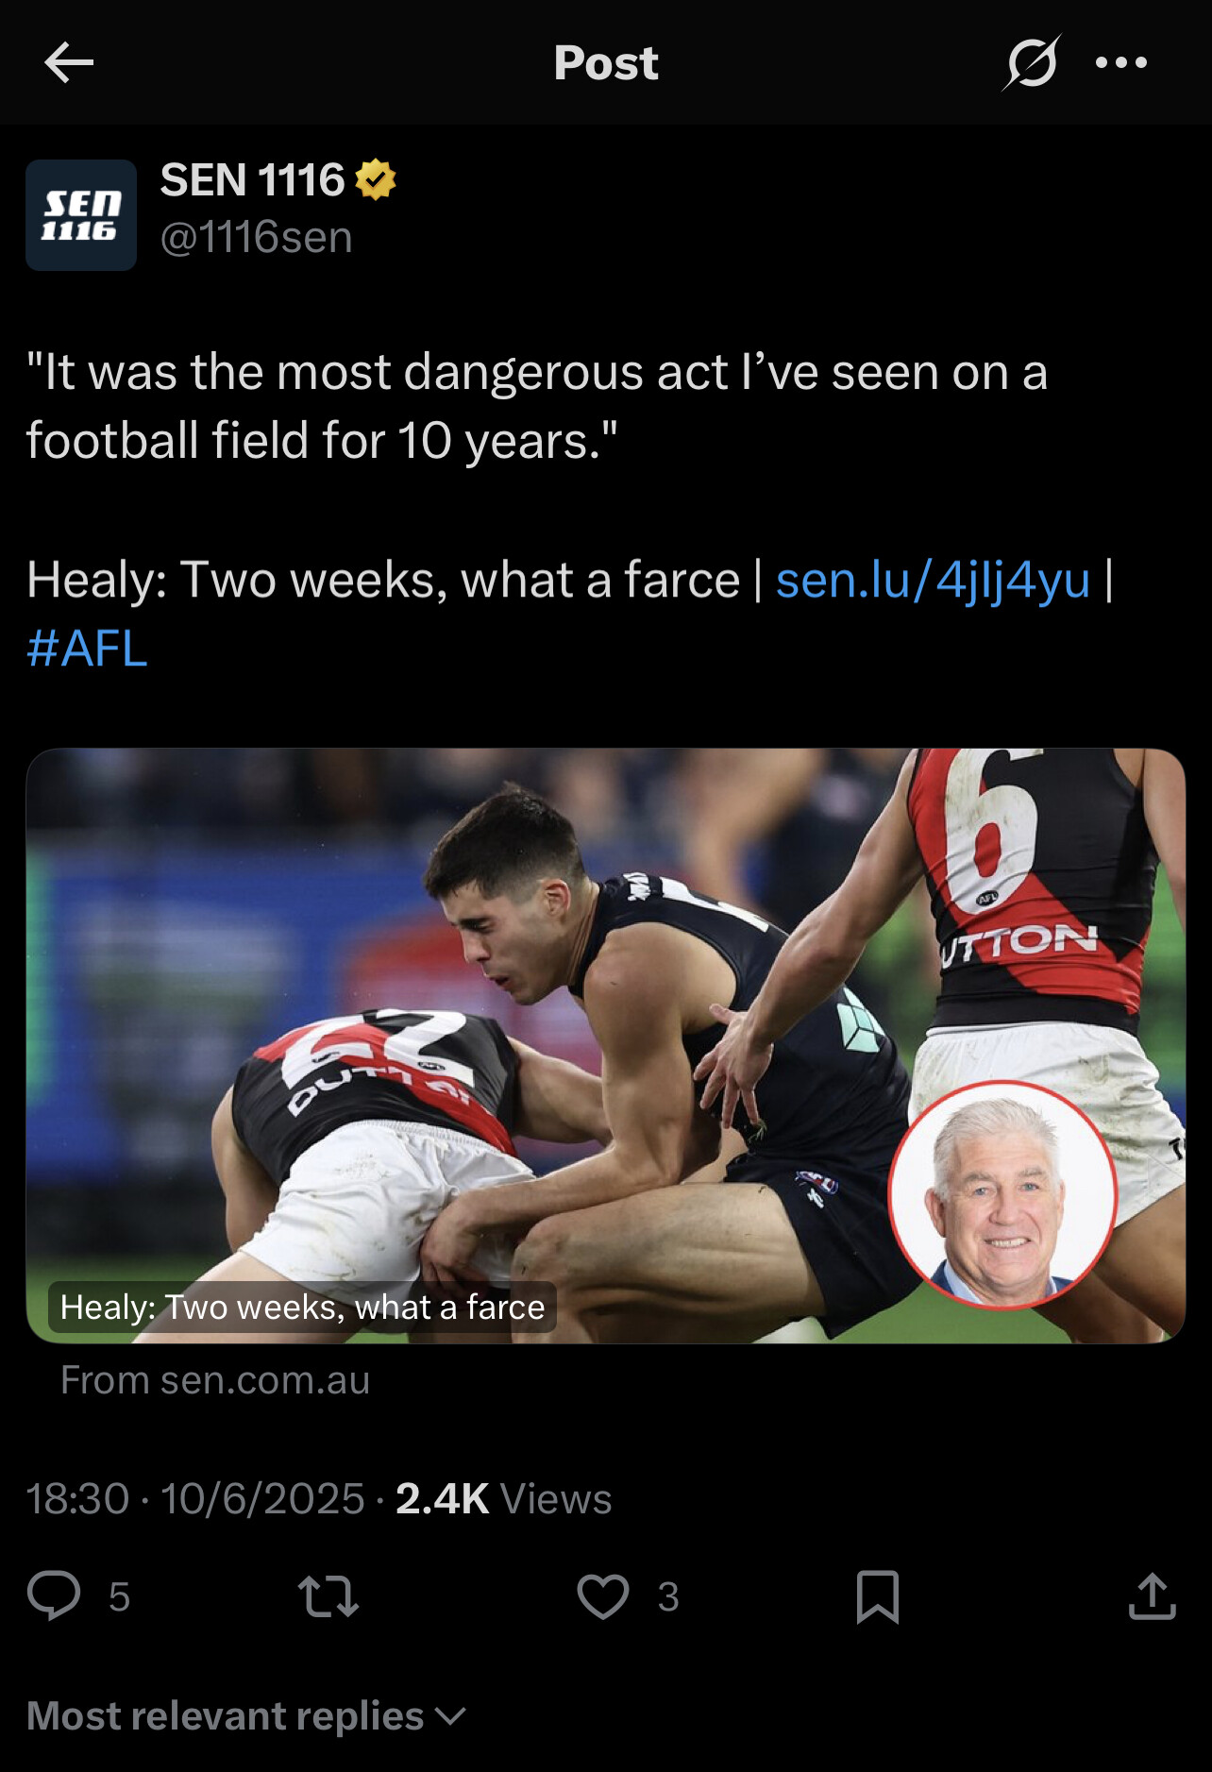The height and width of the screenshot is (1772, 1212).
Task: Tap the share upload icon
Action: coord(1152,1596)
